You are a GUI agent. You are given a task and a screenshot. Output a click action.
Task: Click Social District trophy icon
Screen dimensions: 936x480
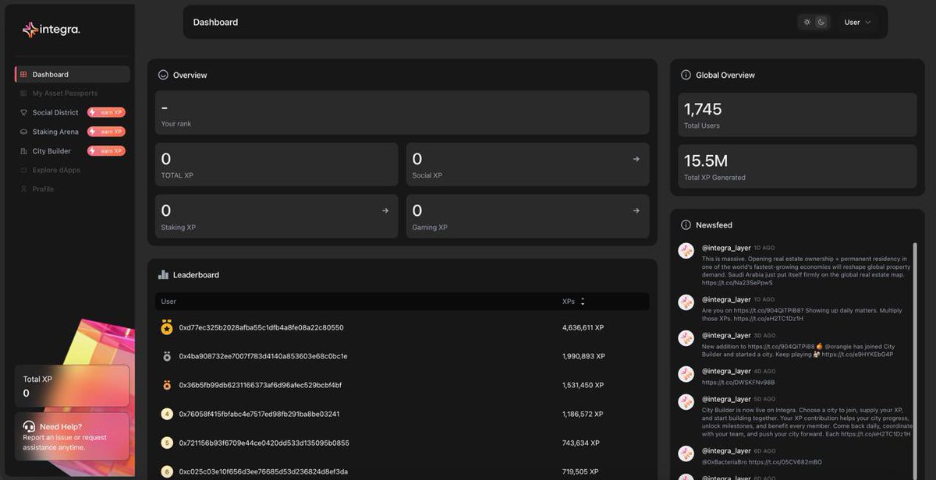point(23,112)
